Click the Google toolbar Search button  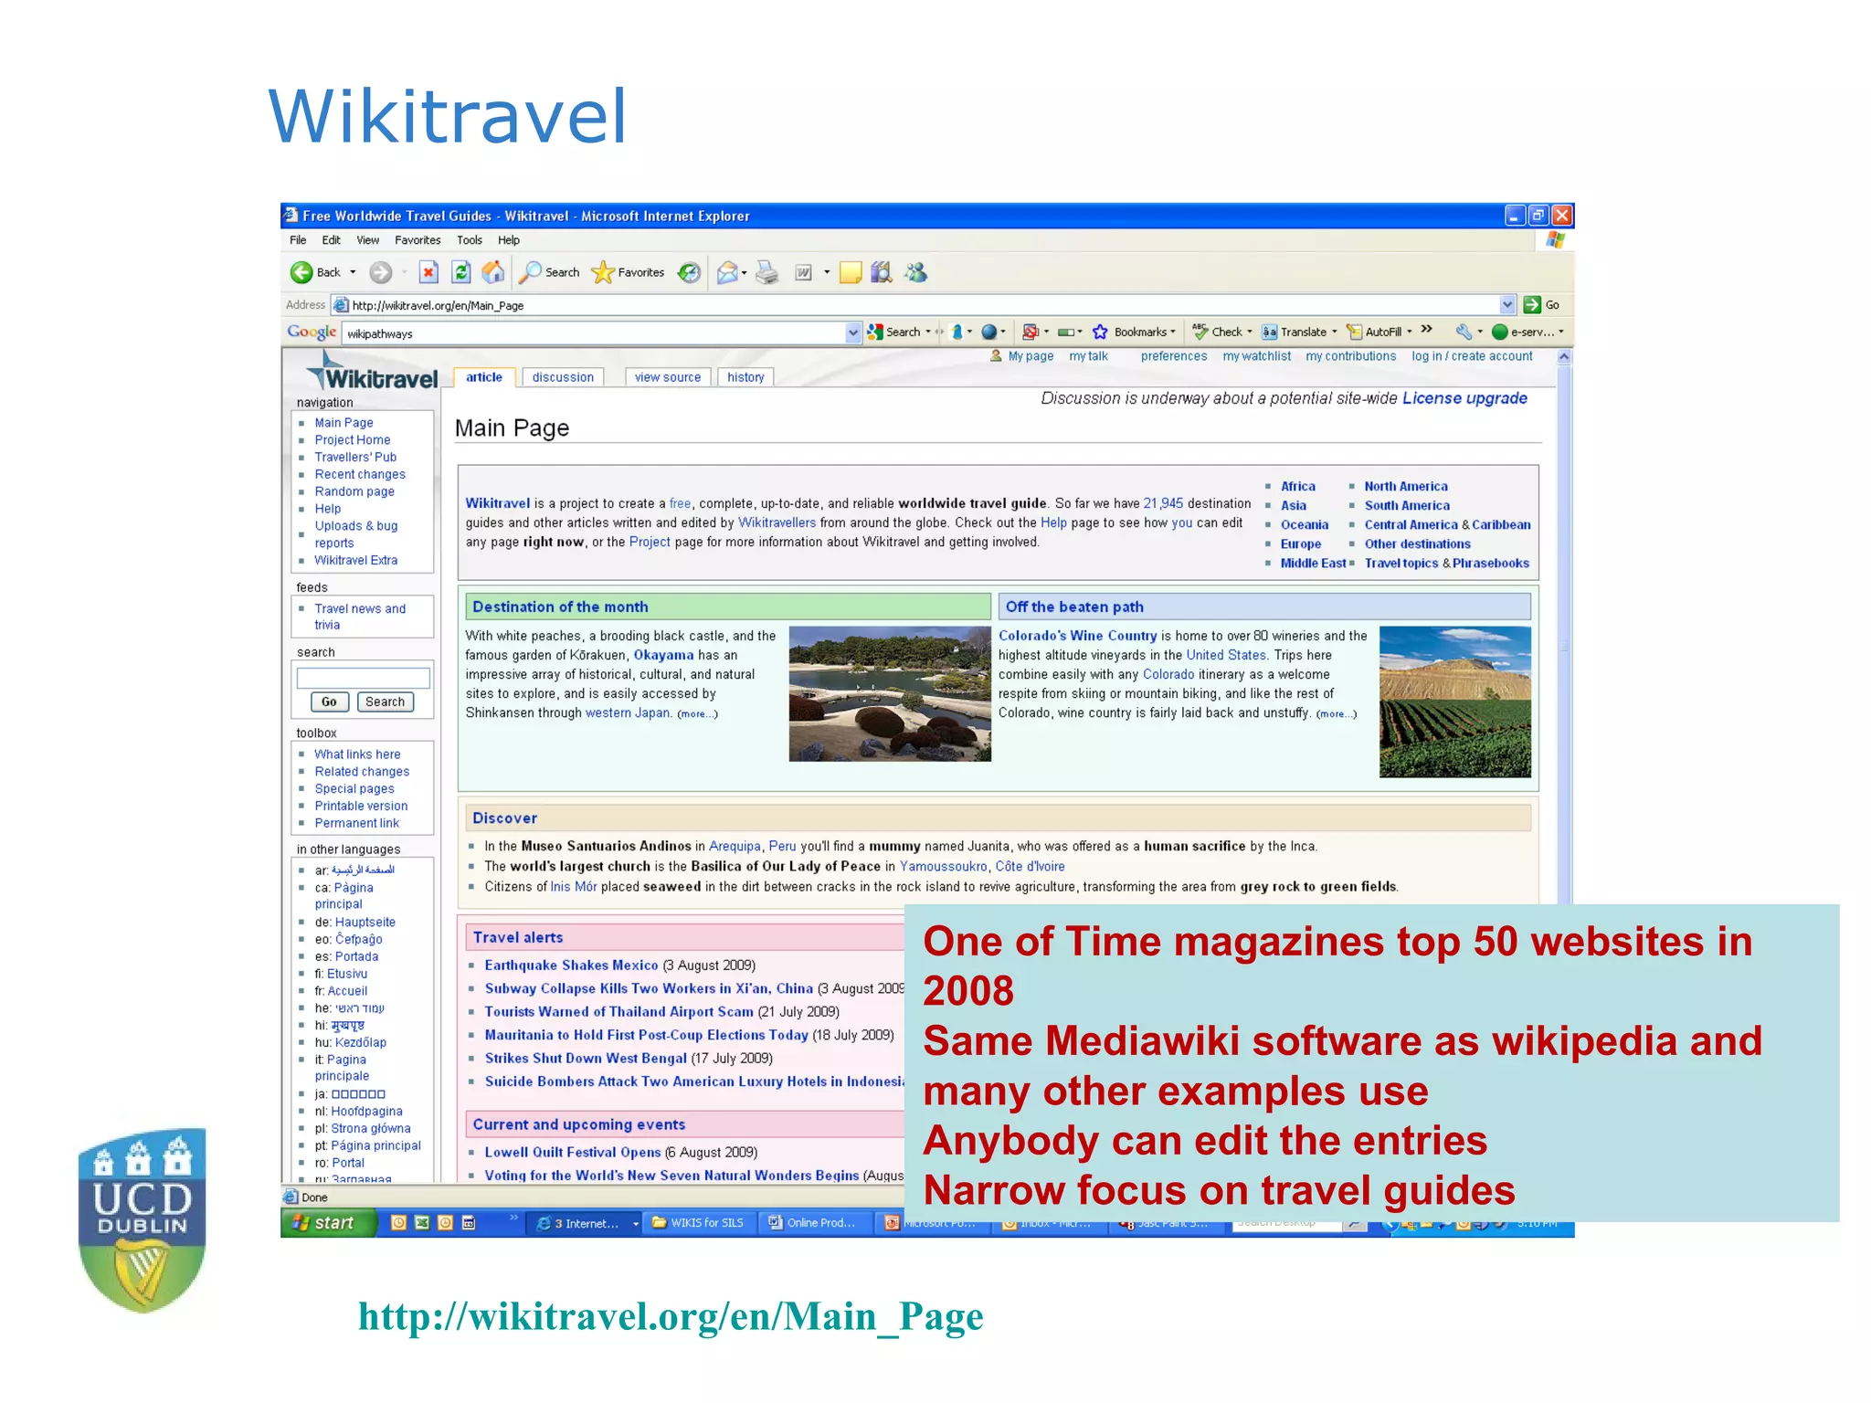(893, 332)
